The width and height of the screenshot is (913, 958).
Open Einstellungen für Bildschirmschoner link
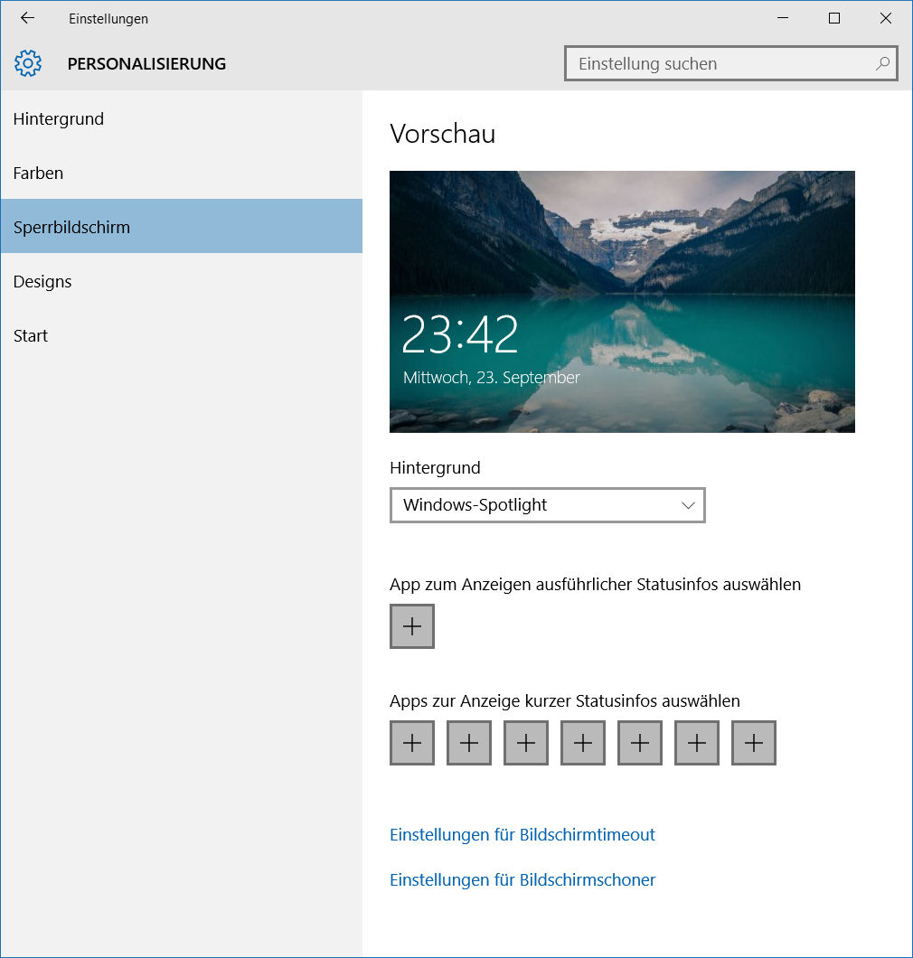pos(522,879)
